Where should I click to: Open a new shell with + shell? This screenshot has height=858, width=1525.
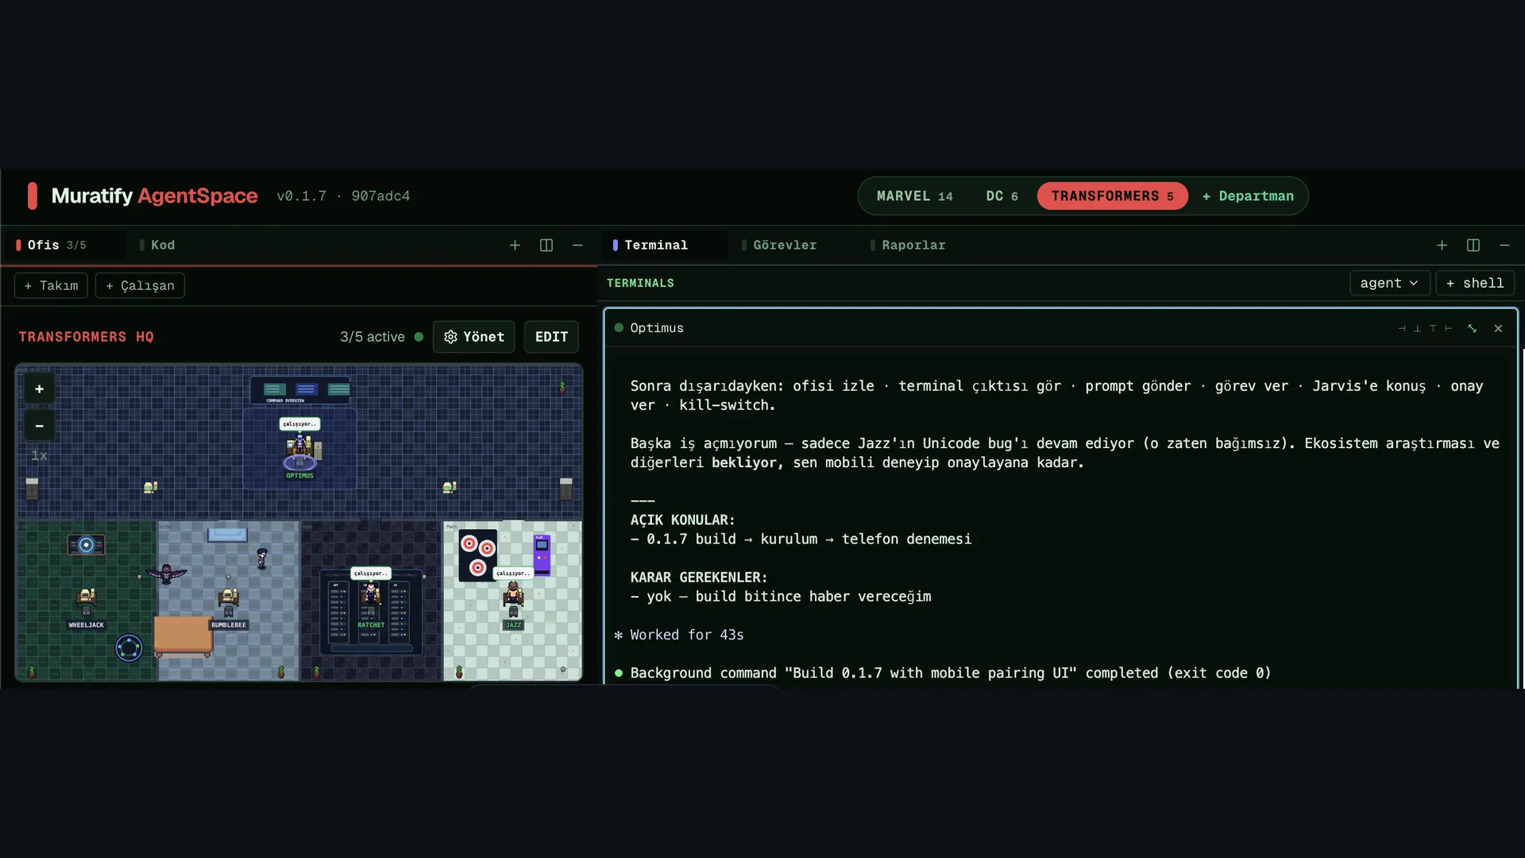(x=1475, y=283)
